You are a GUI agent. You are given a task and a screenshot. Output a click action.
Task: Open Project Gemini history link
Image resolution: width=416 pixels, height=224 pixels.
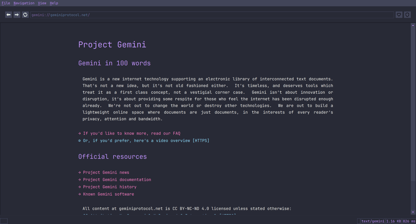point(109,187)
